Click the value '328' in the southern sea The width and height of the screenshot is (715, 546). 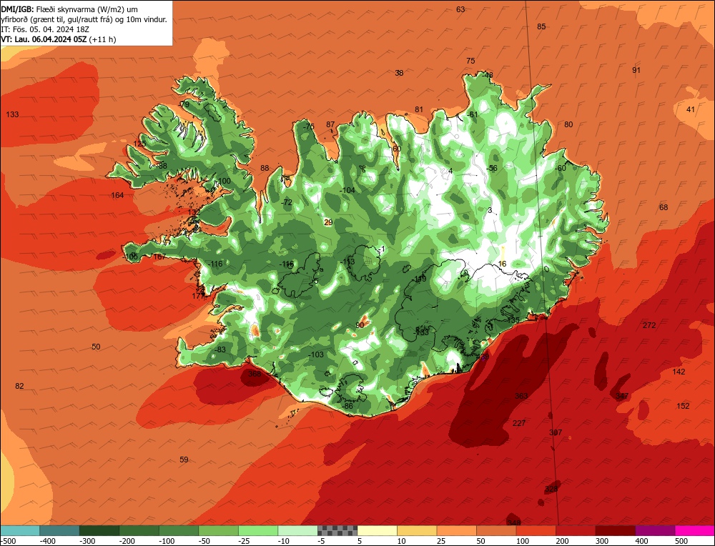point(551,490)
